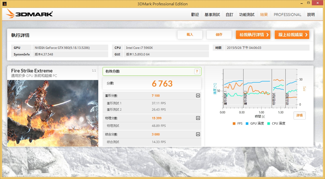Screen dimensions: 325x179
Task: Go to the 功能測試 tab
Action: click(247, 15)
